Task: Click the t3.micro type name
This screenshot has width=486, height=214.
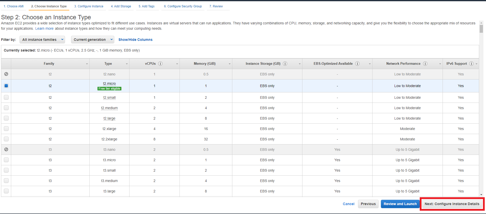Action: (109, 160)
